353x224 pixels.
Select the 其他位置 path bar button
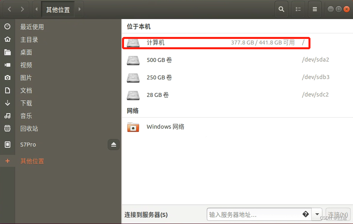58,9
